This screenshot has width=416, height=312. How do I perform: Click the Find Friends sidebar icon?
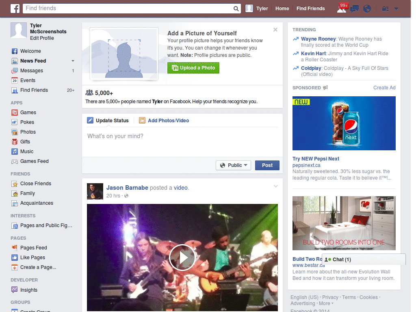pyautogui.click(x=15, y=91)
